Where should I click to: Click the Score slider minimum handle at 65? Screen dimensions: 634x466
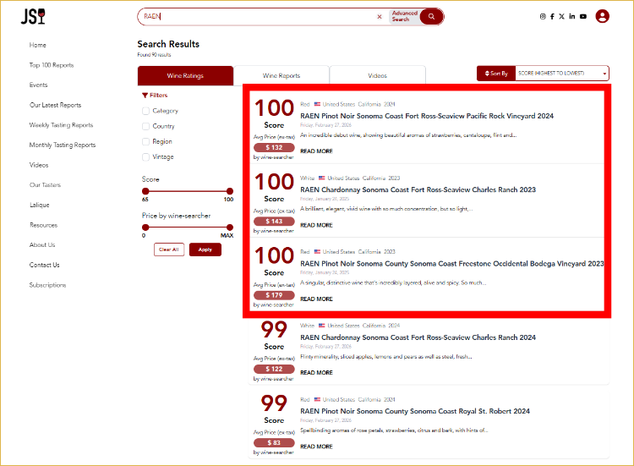click(145, 191)
